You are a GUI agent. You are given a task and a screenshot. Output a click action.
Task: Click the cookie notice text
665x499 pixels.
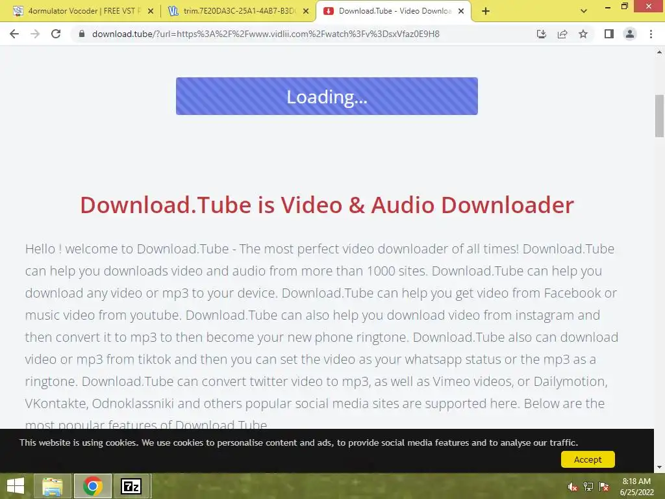tap(299, 442)
